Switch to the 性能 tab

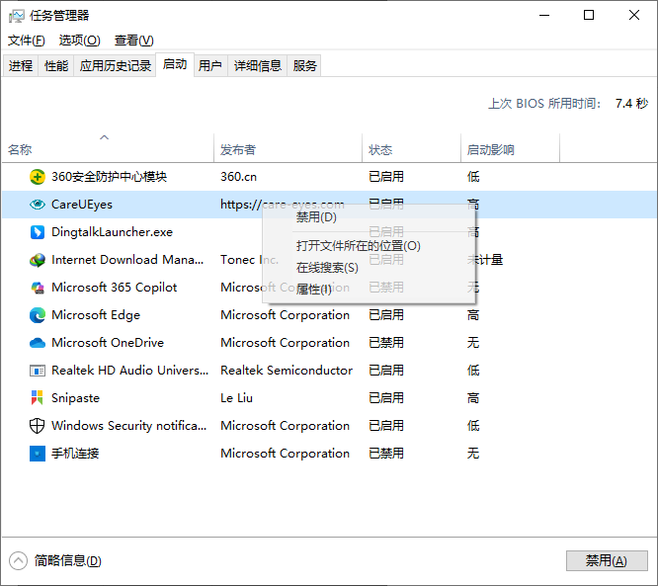(56, 65)
